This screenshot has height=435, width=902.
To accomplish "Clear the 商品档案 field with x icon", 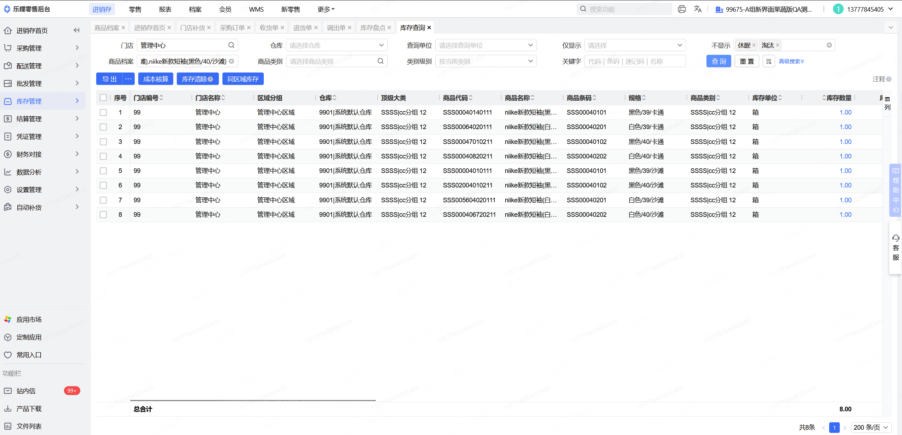I will tap(232, 61).
